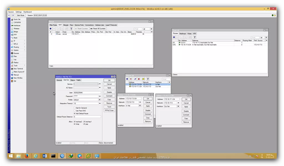284x166 pixels.
Task: Expand the IP submenu in sidebar
Action: coord(25,41)
